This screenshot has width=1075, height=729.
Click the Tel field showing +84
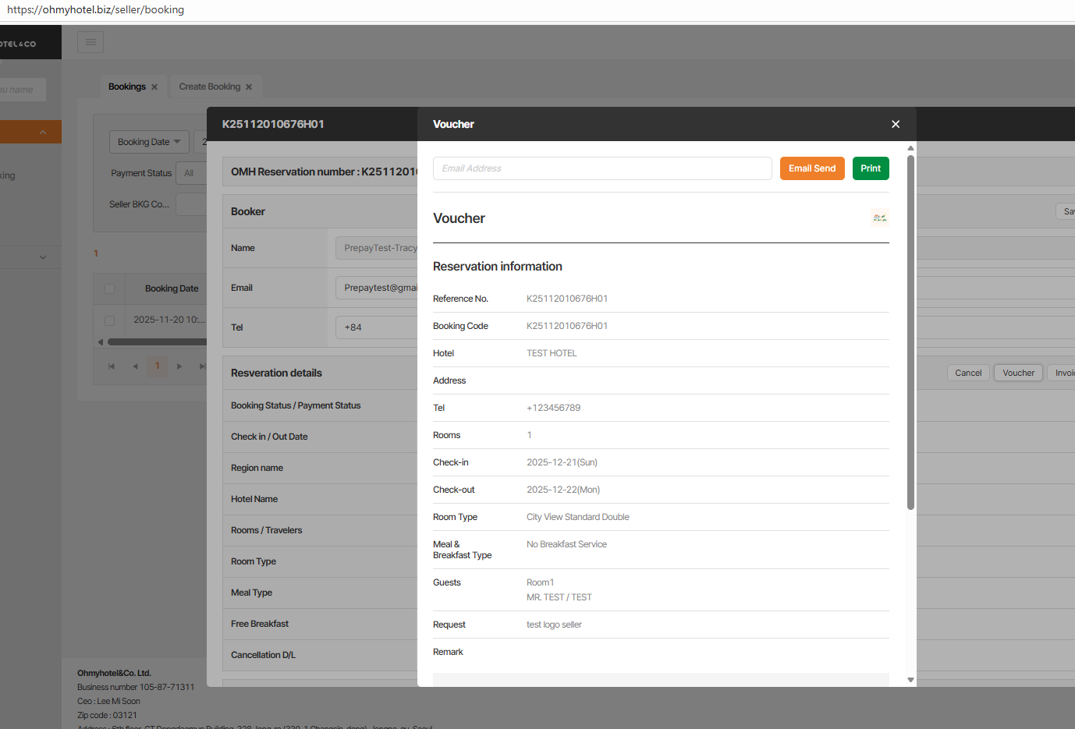(x=377, y=327)
